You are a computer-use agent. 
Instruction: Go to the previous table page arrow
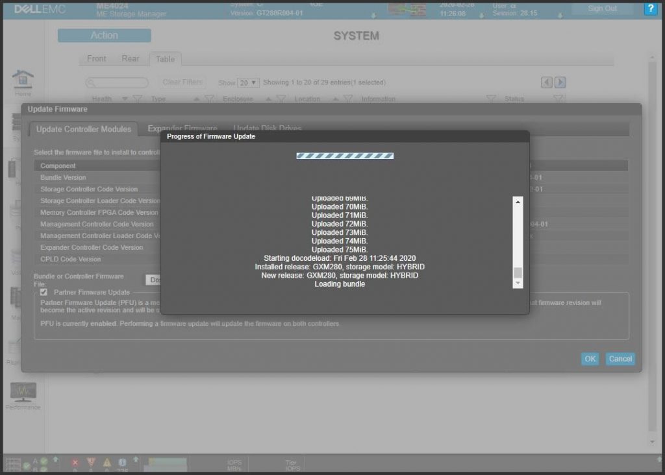(x=547, y=82)
